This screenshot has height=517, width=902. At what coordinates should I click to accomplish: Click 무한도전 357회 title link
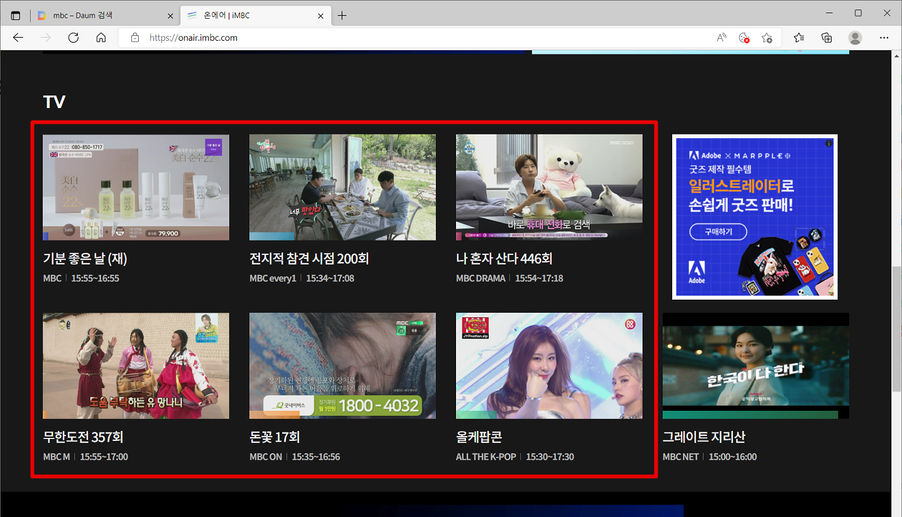coord(84,437)
